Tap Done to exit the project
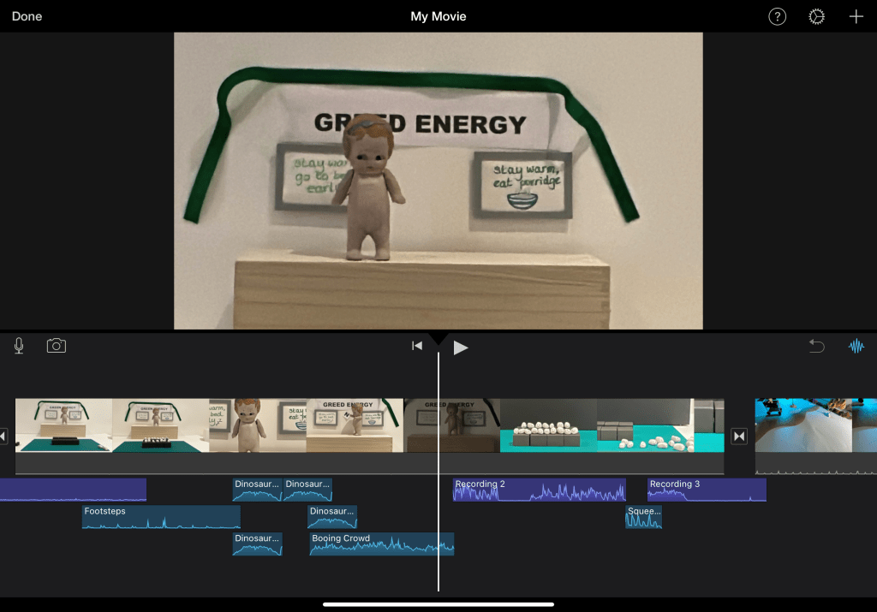 (27, 17)
